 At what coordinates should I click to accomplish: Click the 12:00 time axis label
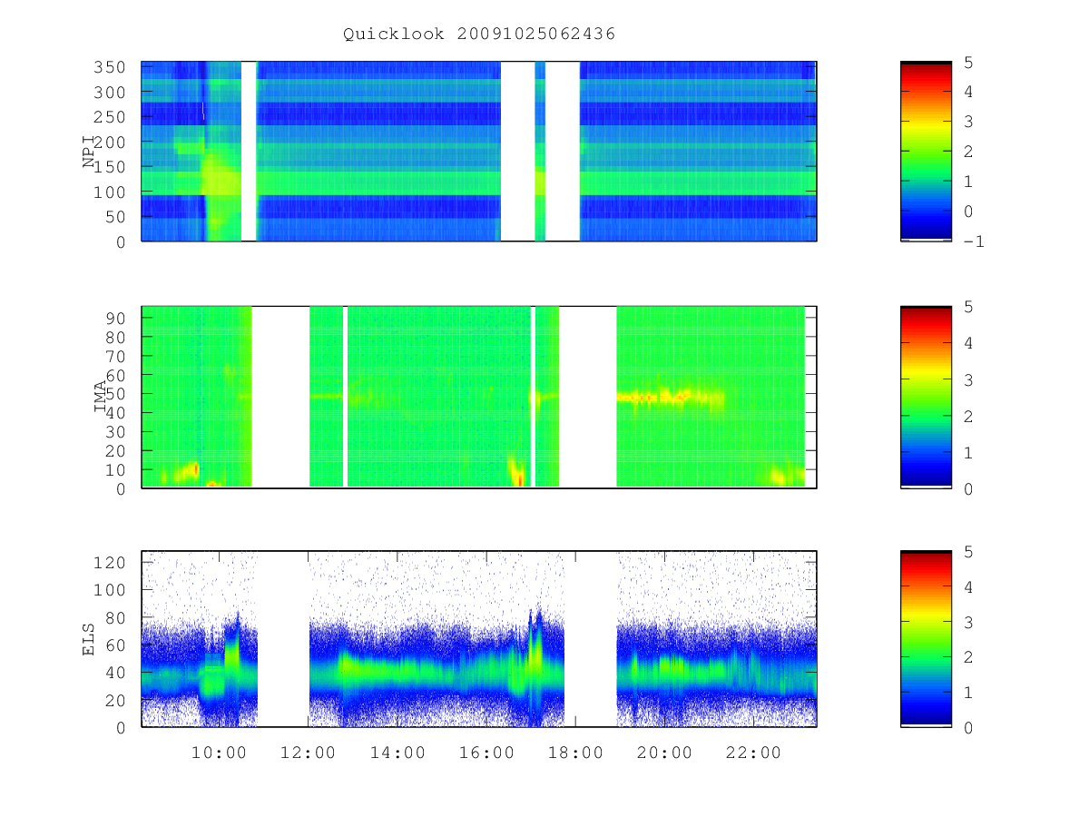point(308,753)
